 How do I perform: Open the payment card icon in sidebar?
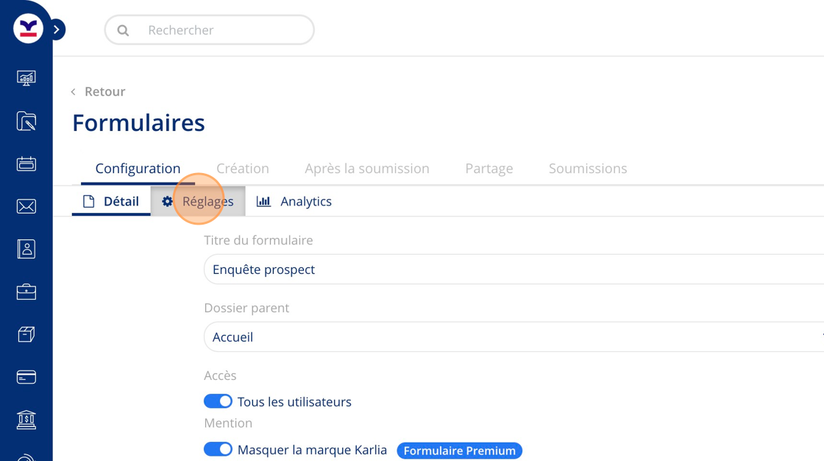tap(26, 377)
